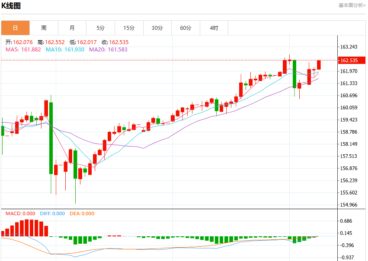
Task: Open the 基本面分析 link
Action: click(x=352, y=5)
